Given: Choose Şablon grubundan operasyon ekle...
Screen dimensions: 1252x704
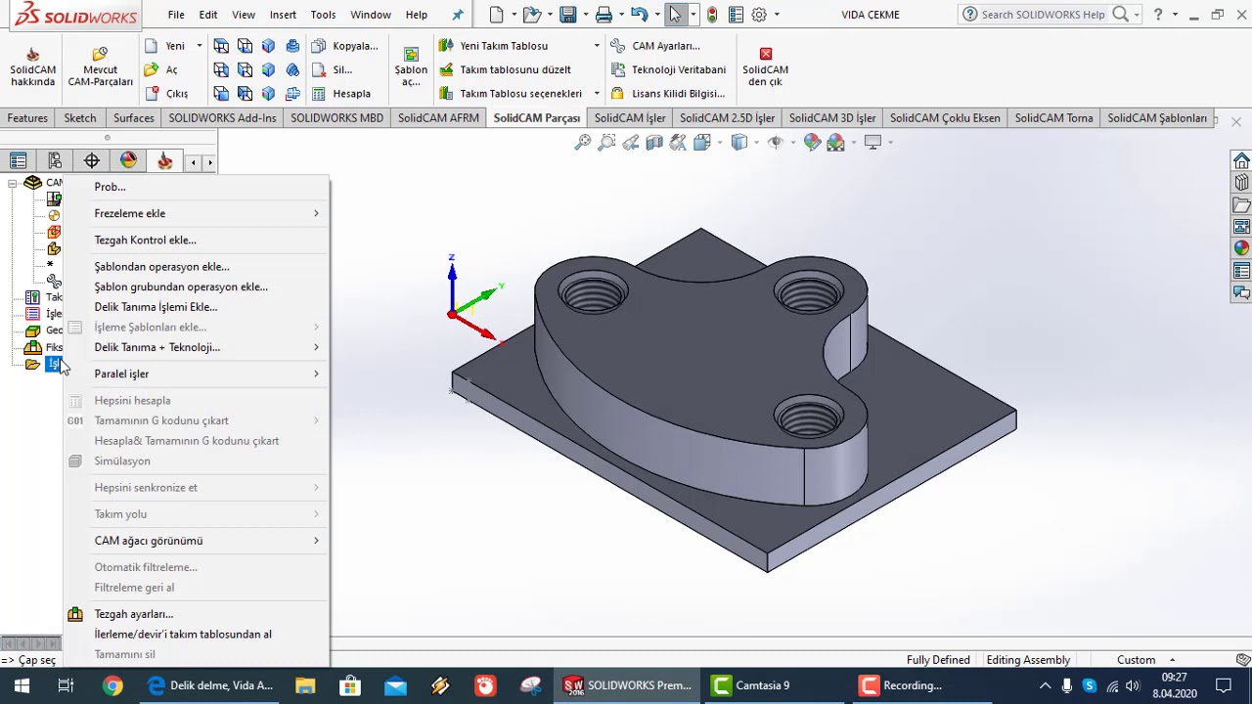Looking at the screenshot, I should pos(197,286).
